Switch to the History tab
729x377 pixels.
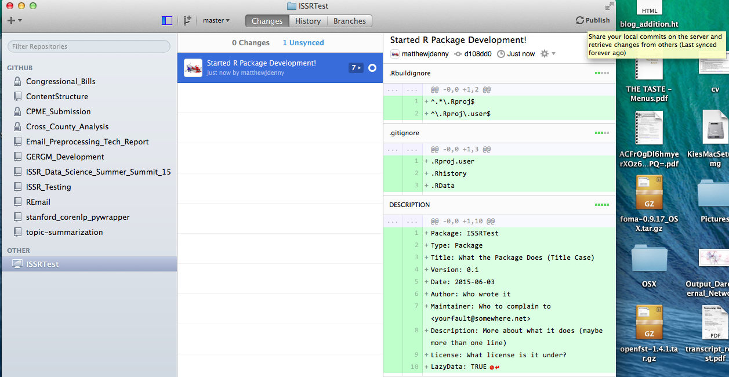tap(308, 21)
